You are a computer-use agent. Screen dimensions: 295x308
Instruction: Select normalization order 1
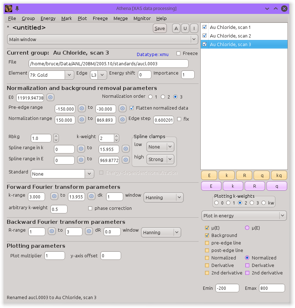pos(150,97)
